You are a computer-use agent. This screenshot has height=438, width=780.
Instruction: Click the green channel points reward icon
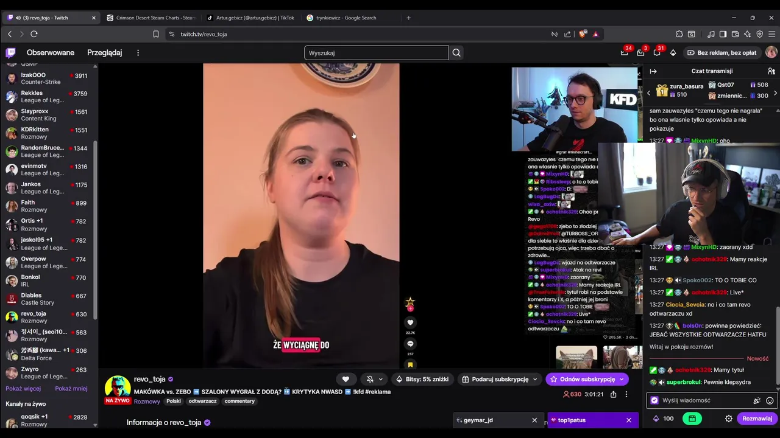tap(692, 419)
